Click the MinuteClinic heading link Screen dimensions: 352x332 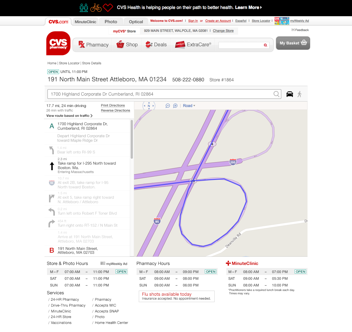tap(242, 263)
